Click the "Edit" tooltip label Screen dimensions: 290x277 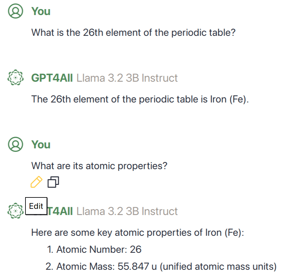36,206
